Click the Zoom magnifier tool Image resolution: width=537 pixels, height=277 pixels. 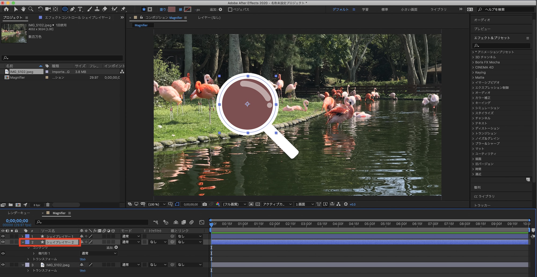click(31, 9)
